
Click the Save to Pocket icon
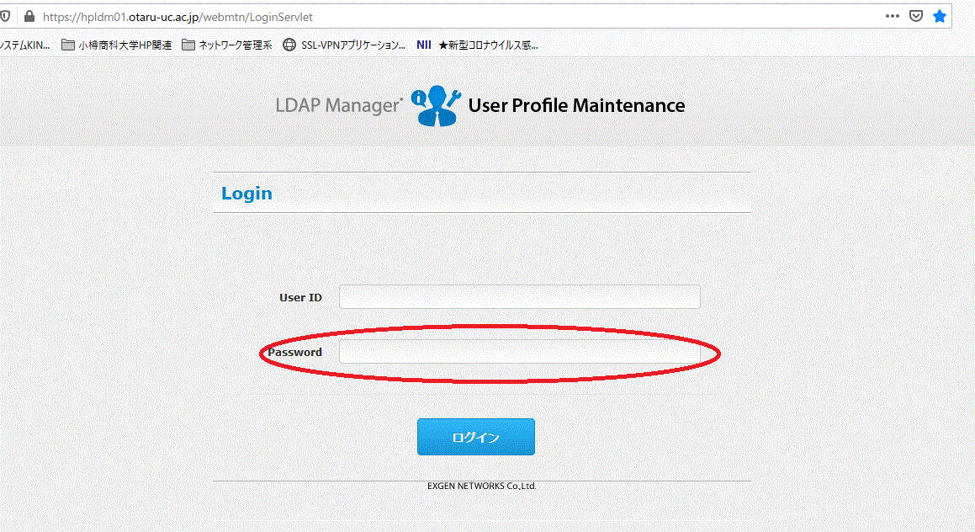click(x=916, y=16)
